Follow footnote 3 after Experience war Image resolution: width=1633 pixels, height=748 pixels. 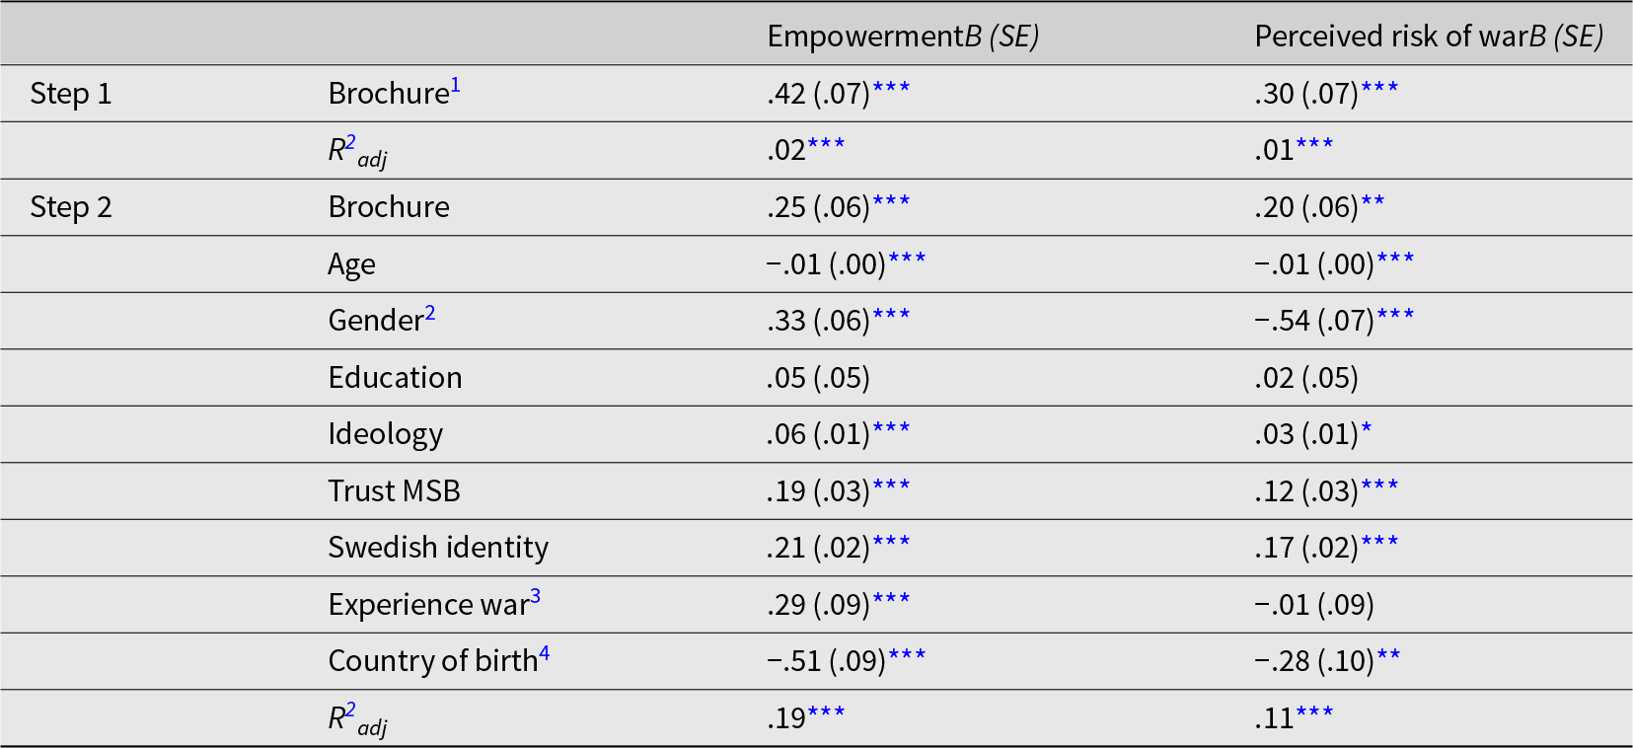(536, 598)
